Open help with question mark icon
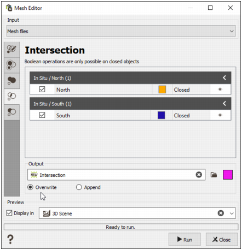Screen dimensions: 242x250 10,239
